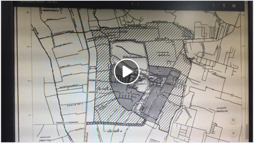Click the vertical scrollbar thumb at right edge
Screen dimensions: 254x143
[x=247, y=131]
